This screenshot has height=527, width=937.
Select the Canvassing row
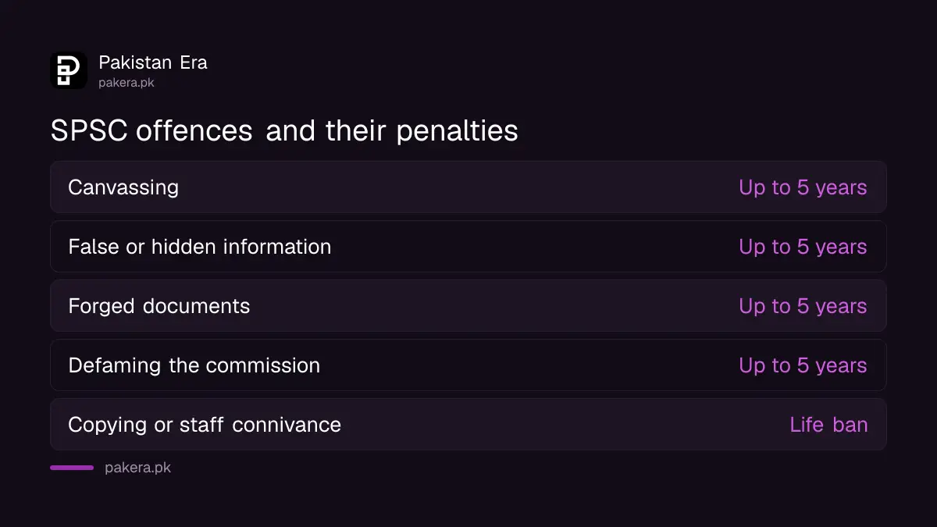tap(468, 187)
